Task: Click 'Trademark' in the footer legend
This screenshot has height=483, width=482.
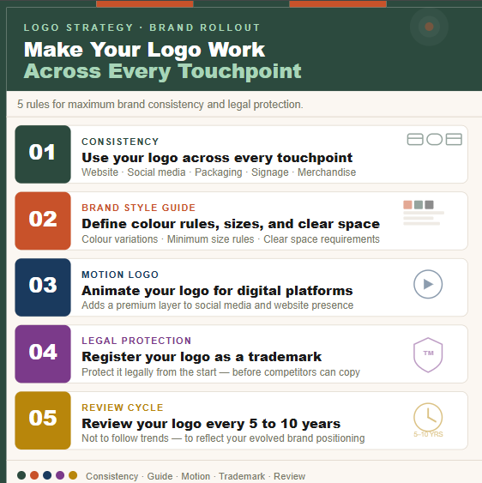Action: tap(242, 476)
